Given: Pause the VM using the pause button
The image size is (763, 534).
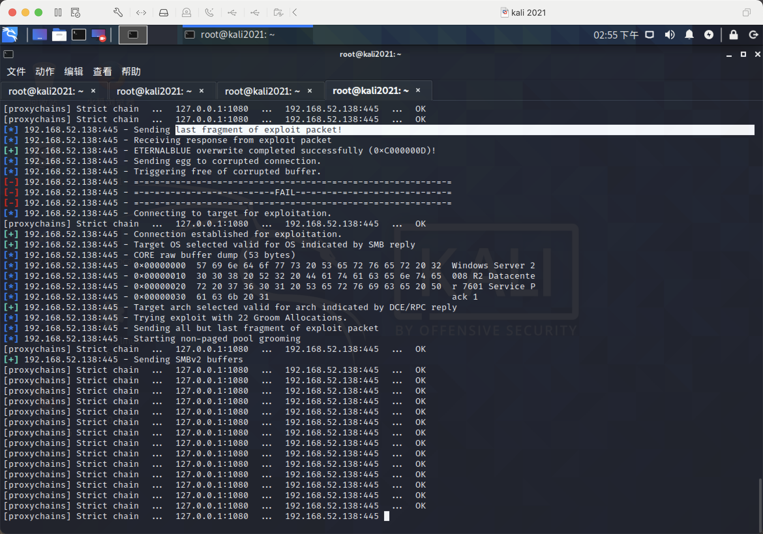Looking at the screenshot, I should 58,13.
